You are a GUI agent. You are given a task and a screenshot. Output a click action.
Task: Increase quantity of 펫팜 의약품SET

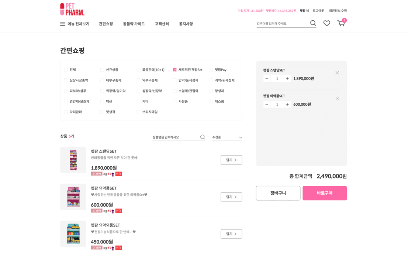click(x=287, y=104)
